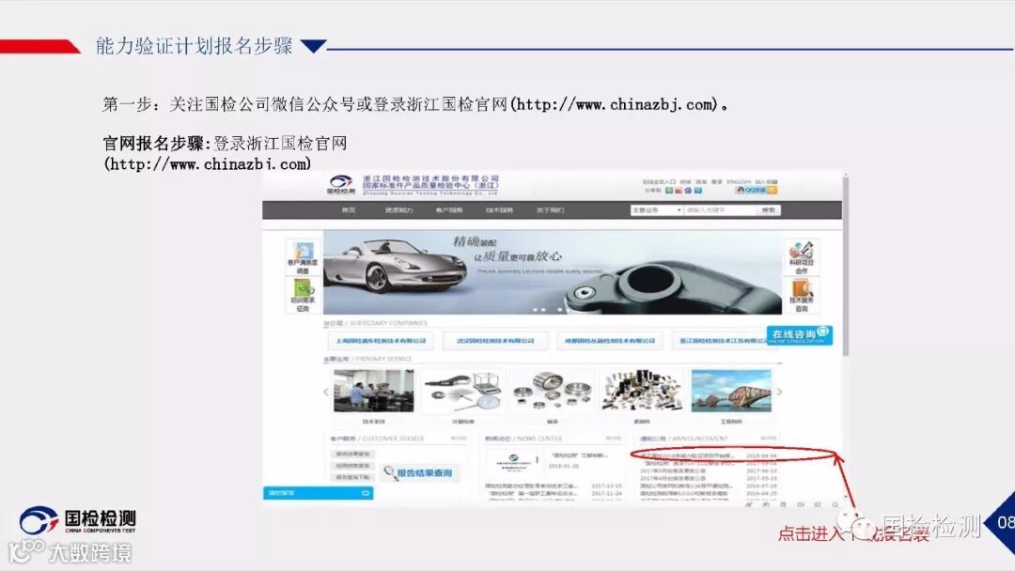Switch site language via ENGLISH link
The width and height of the screenshot is (1015, 571).
coord(739,181)
